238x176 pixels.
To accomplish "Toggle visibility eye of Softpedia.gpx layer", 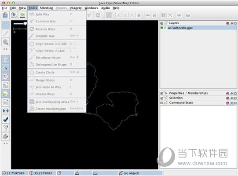I will coord(165,28).
